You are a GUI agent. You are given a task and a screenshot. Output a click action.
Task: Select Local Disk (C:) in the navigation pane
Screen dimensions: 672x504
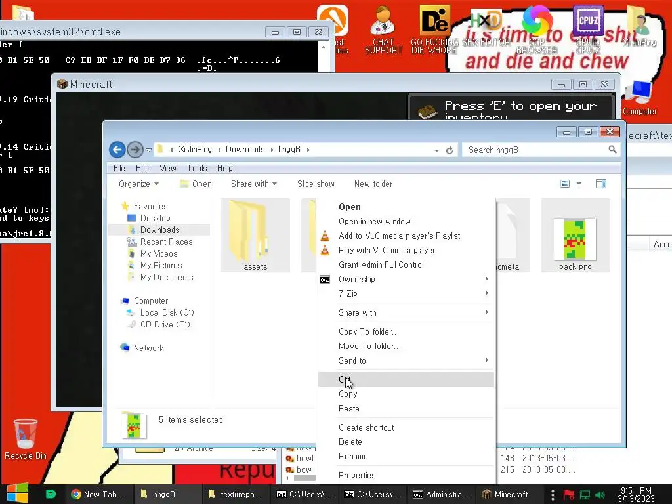(x=167, y=313)
